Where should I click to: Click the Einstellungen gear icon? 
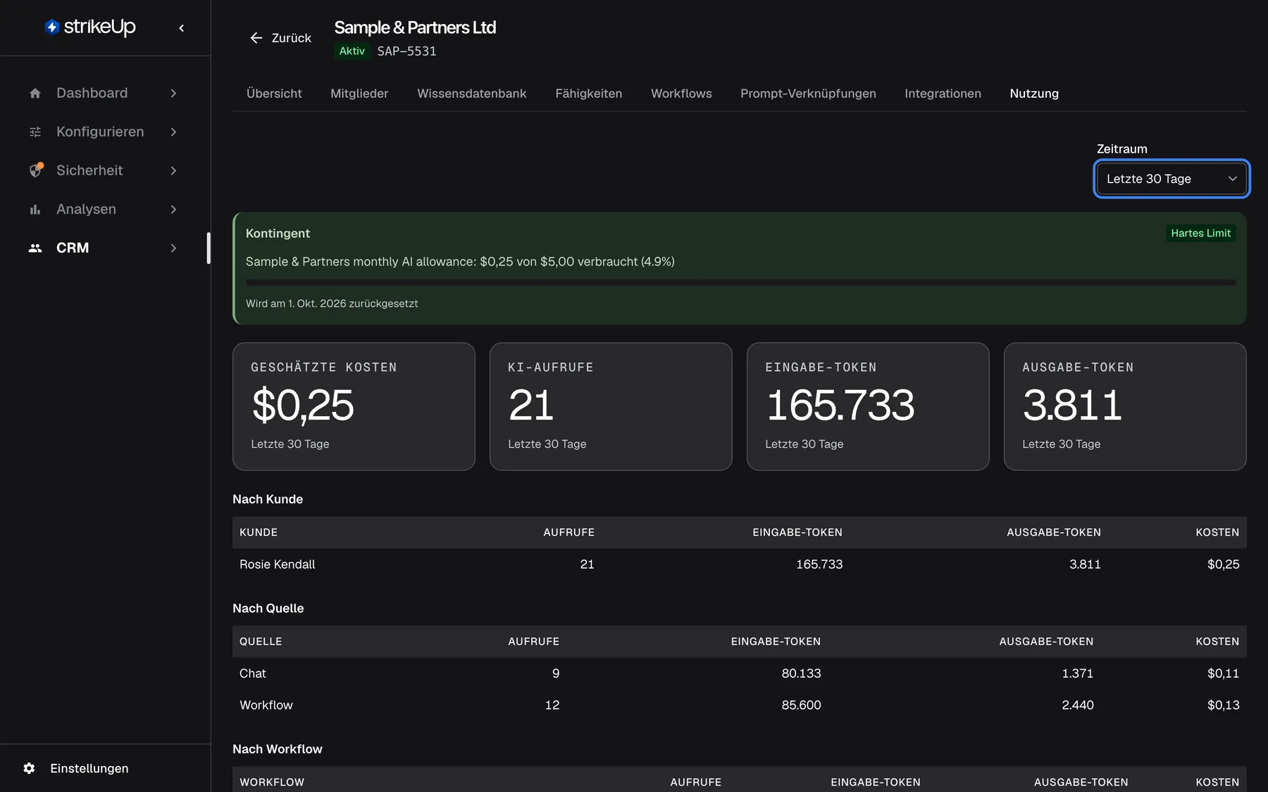click(x=29, y=768)
